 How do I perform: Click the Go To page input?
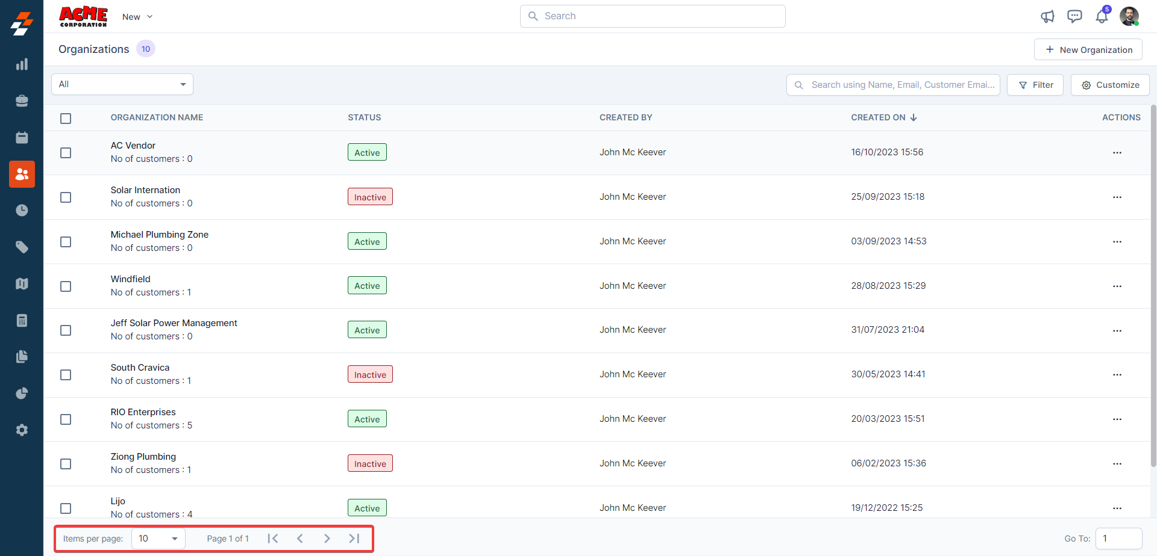[1118, 539]
